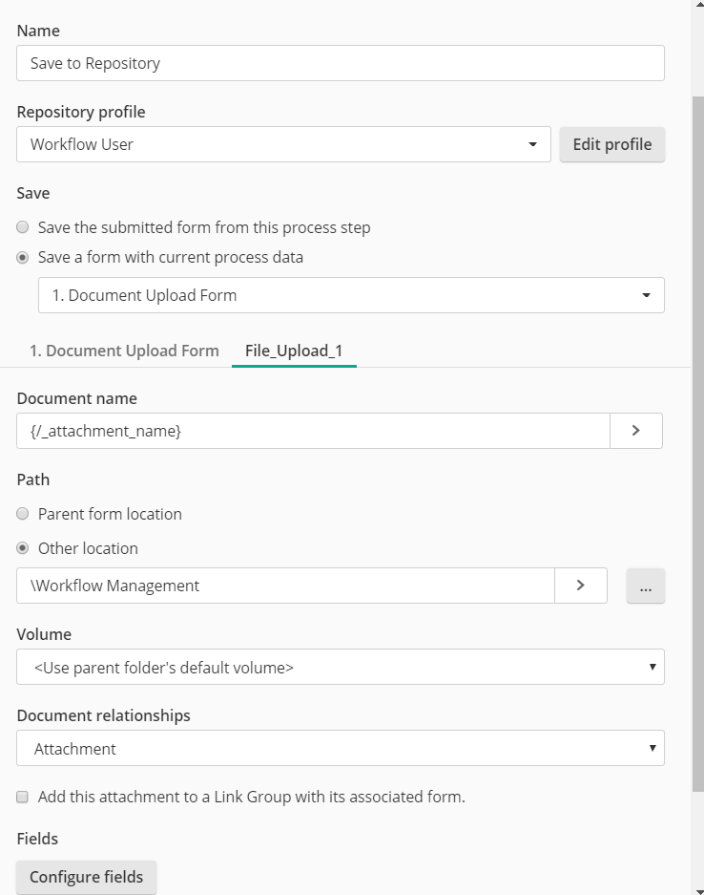Enable Add this attachment to a Link Group
Image resolution: width=704 pixels, height=895 pixels.
point(22,797)
